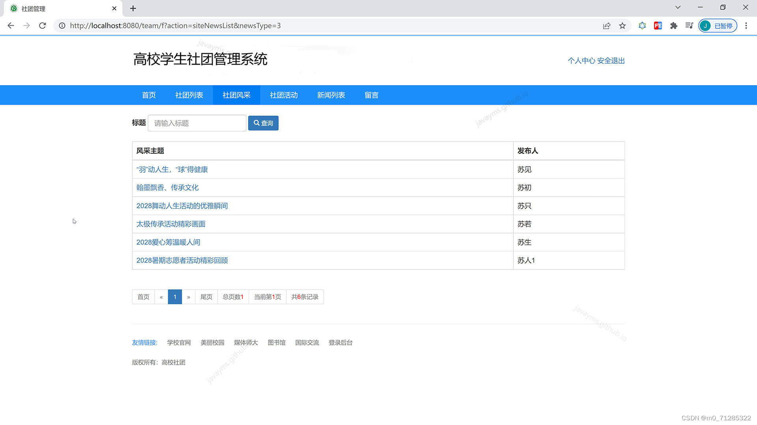
Task: Switch to the 新闻列表 navigation tab
Action: pyautogui.click(x=331, y=95)
